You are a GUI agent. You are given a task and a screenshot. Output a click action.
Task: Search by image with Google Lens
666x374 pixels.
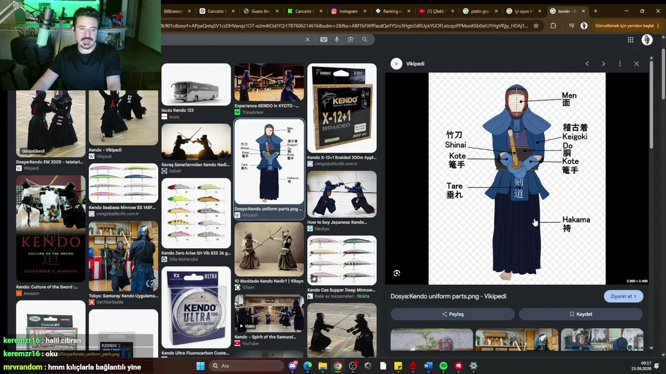pyautogui.click(x=350, y=39)
